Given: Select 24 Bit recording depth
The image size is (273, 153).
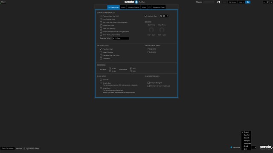Looking at the screenshot, I should (110, 71).
